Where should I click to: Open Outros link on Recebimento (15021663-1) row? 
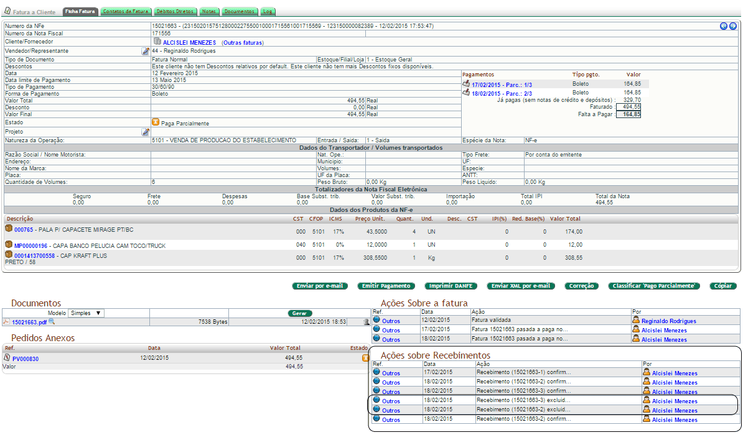(x=391, y=373)
